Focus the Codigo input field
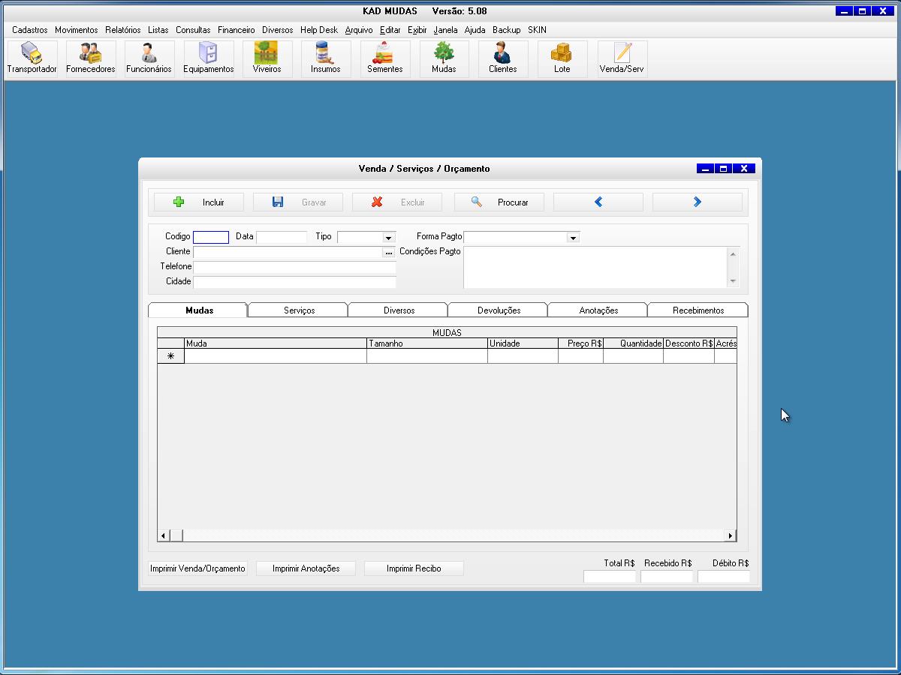The height and width of the screenshot is (675, 901). point(211,237)
